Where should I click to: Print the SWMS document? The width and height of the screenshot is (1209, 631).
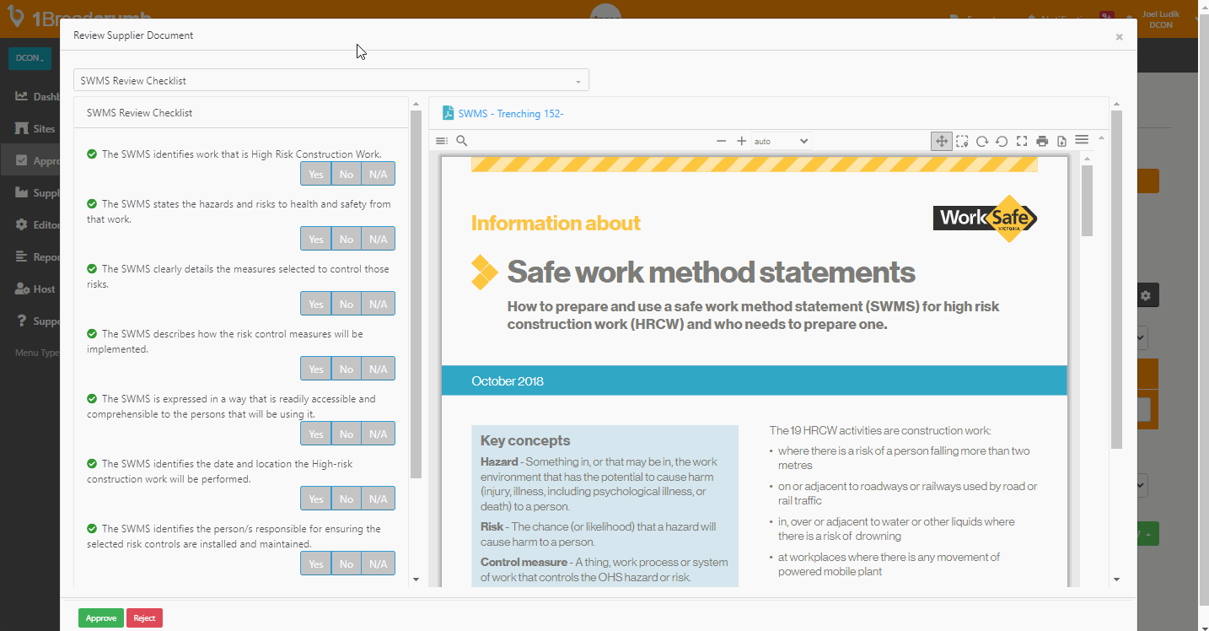1042,141
